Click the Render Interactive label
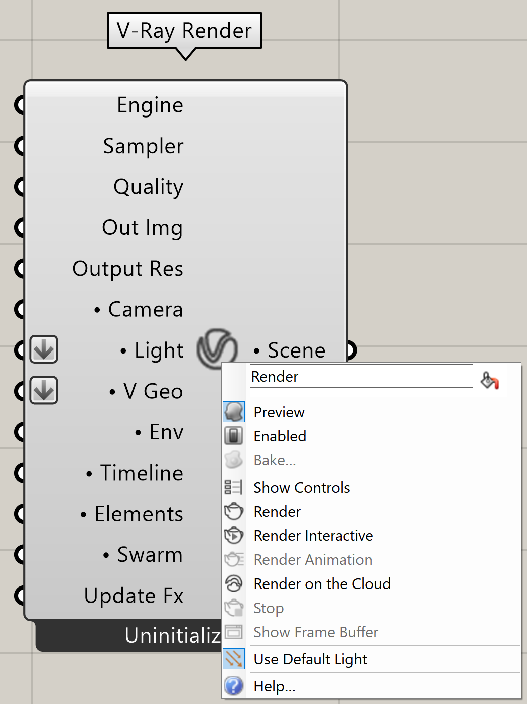The width and height of the screenshot is (527, 704). (x=313, y=536)
